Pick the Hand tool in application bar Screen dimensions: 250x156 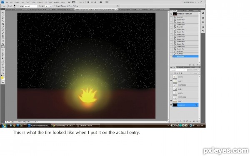pos(88,2)
